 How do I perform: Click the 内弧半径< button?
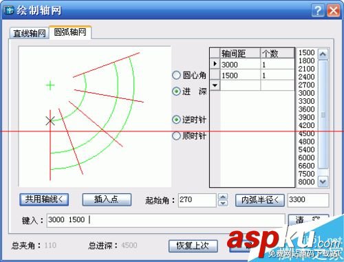tap(260, 200)
